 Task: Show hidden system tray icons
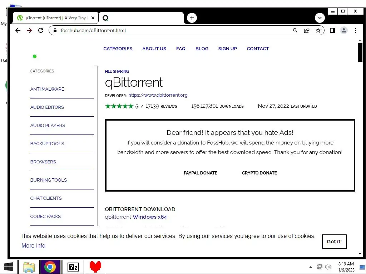click(x=311, y=267)
